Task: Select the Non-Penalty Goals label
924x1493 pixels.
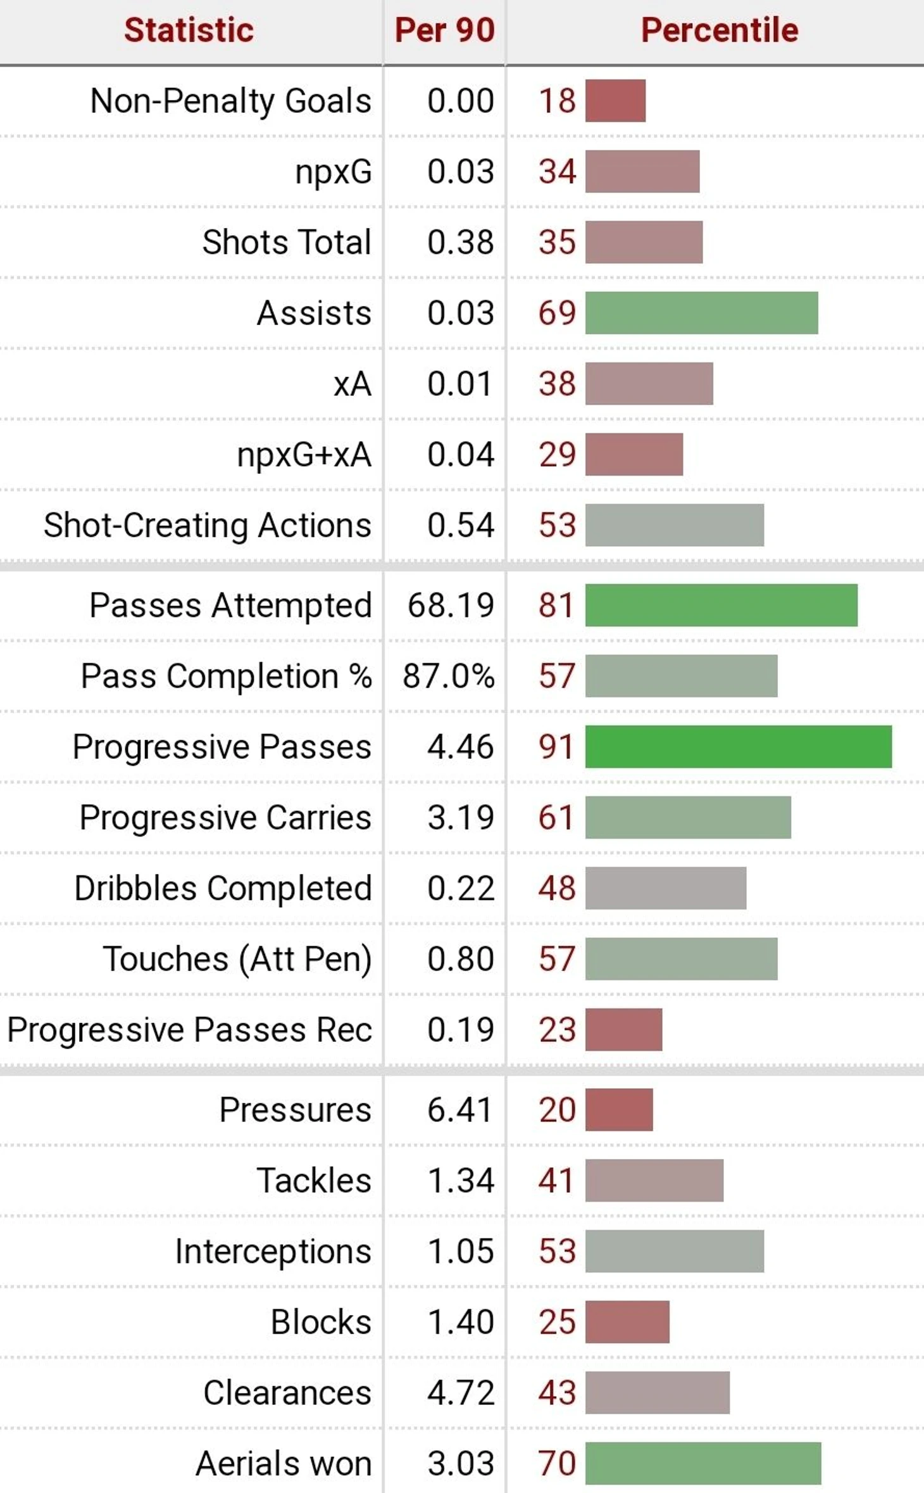Action: coord(230,101)
